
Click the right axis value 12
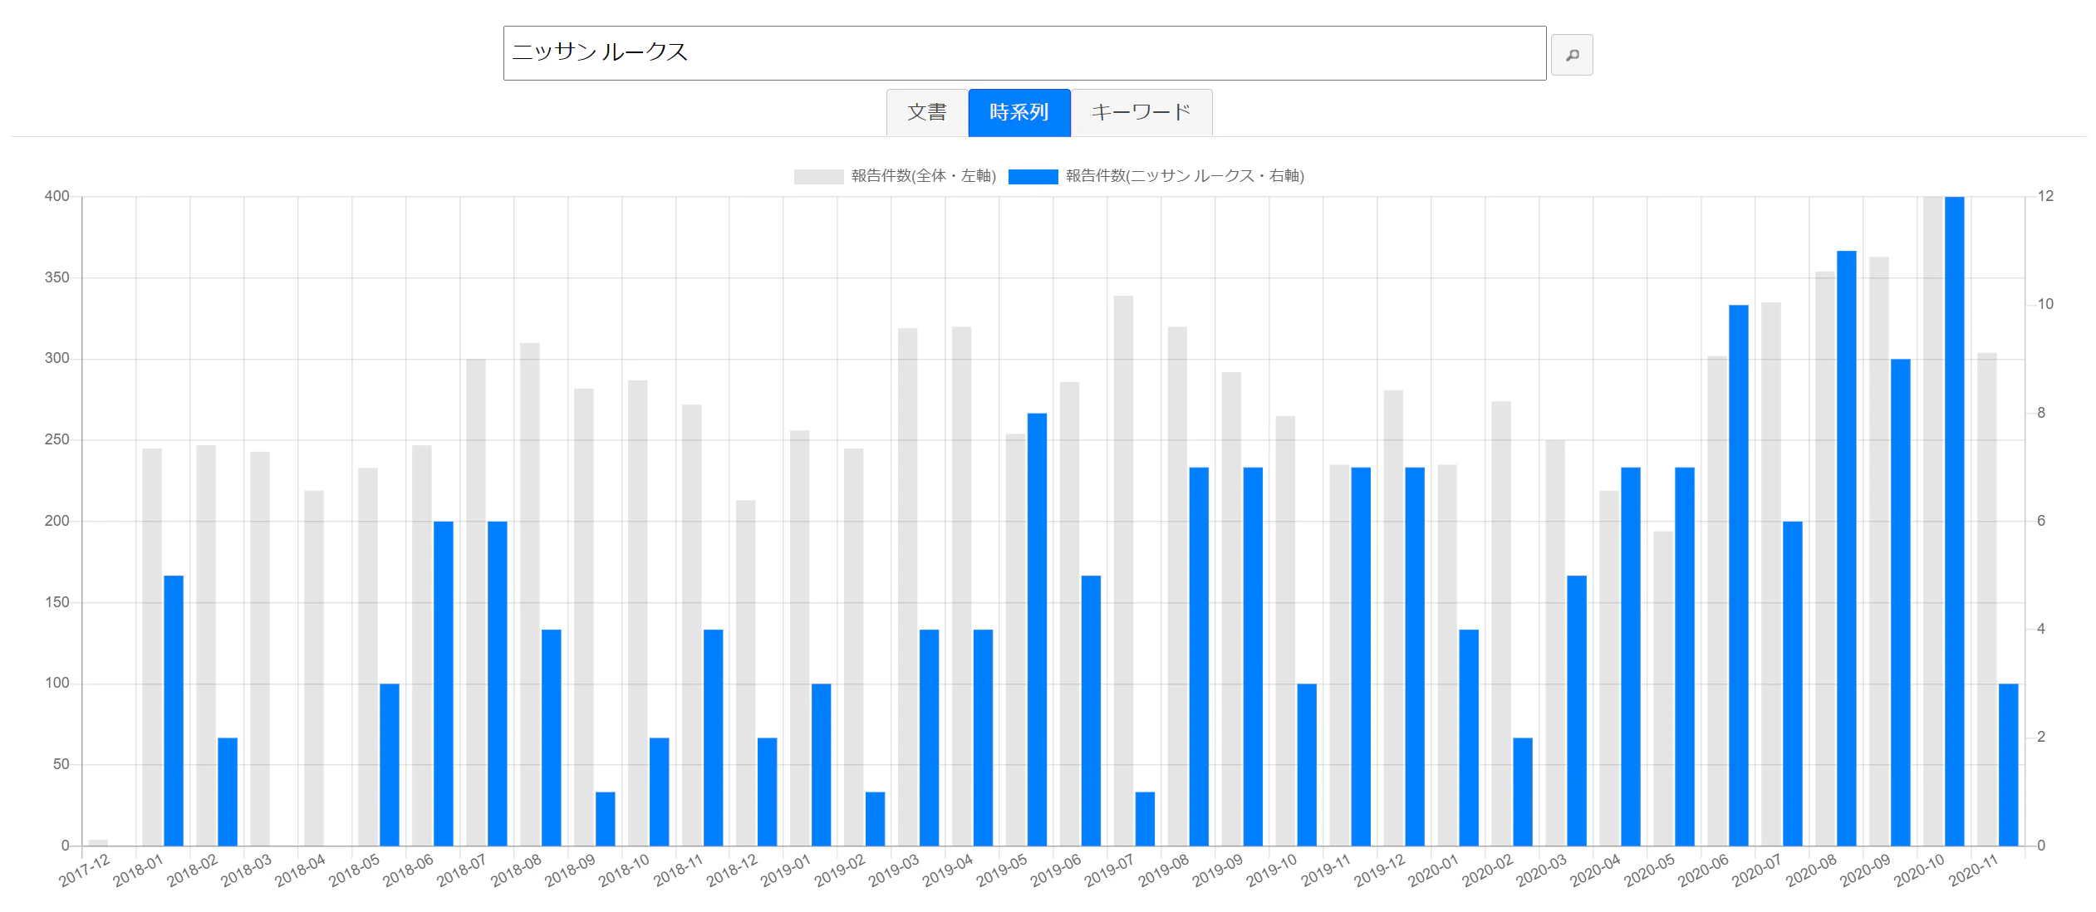2045,196
